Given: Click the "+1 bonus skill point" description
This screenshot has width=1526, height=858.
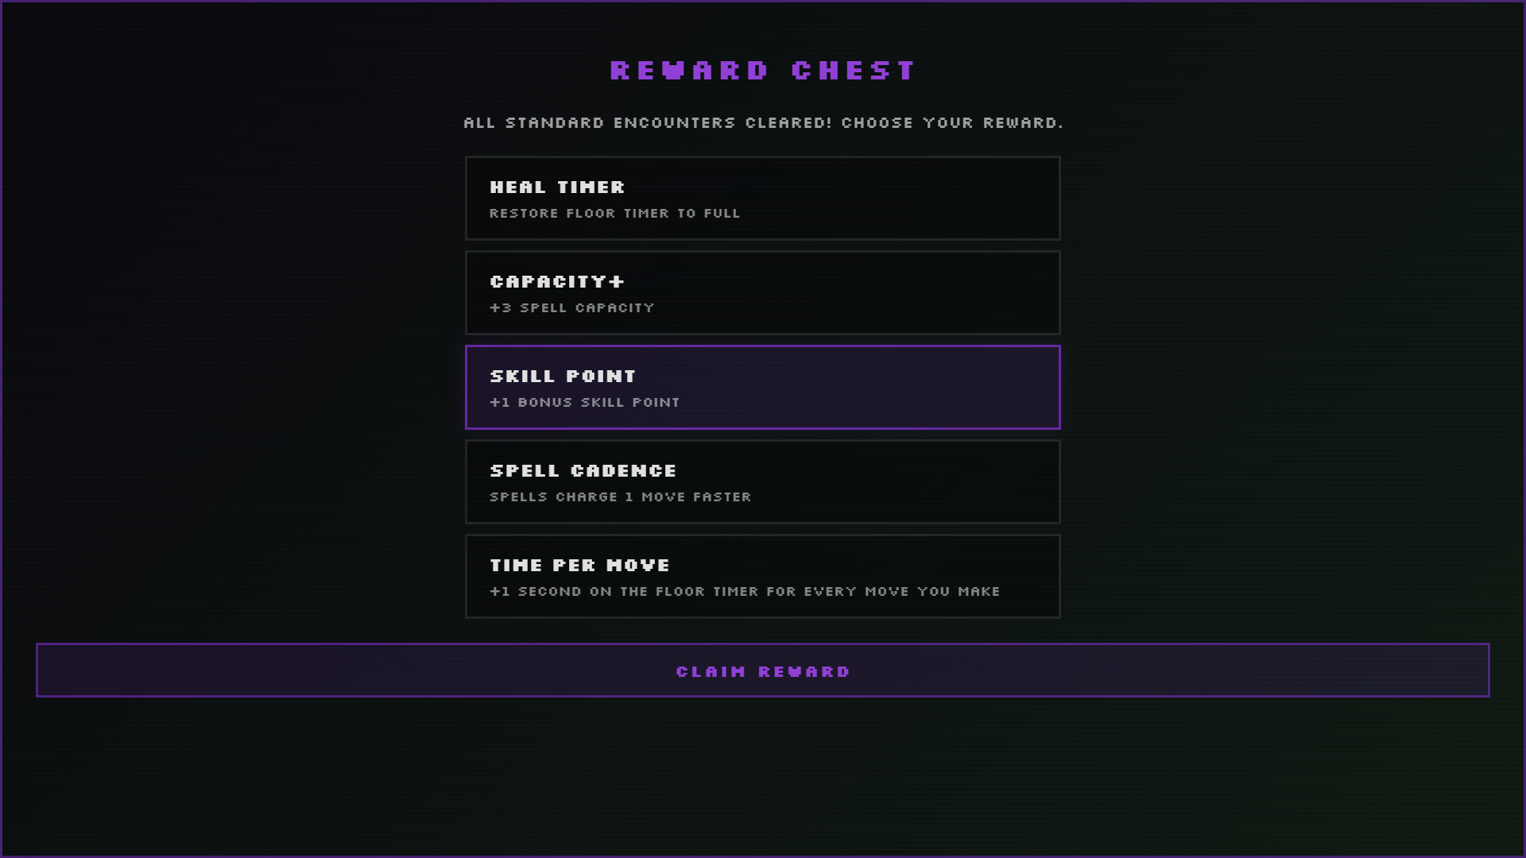Looking at the screenshot, I should pyautogui.click(x=584, y=403).
